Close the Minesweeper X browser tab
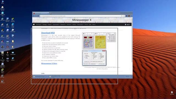 48,13
